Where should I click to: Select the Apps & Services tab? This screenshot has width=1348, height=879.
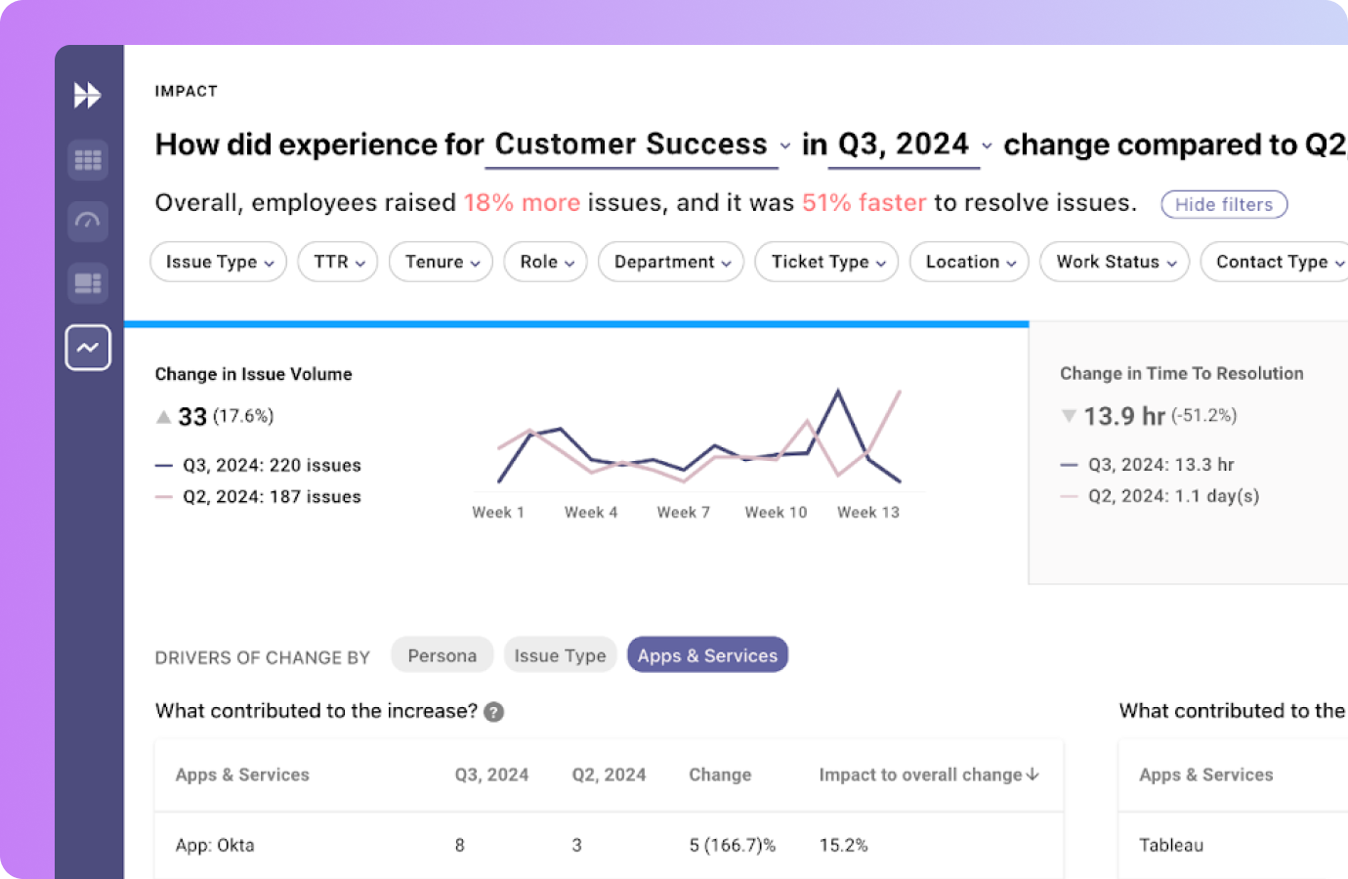tap(707, 655)
